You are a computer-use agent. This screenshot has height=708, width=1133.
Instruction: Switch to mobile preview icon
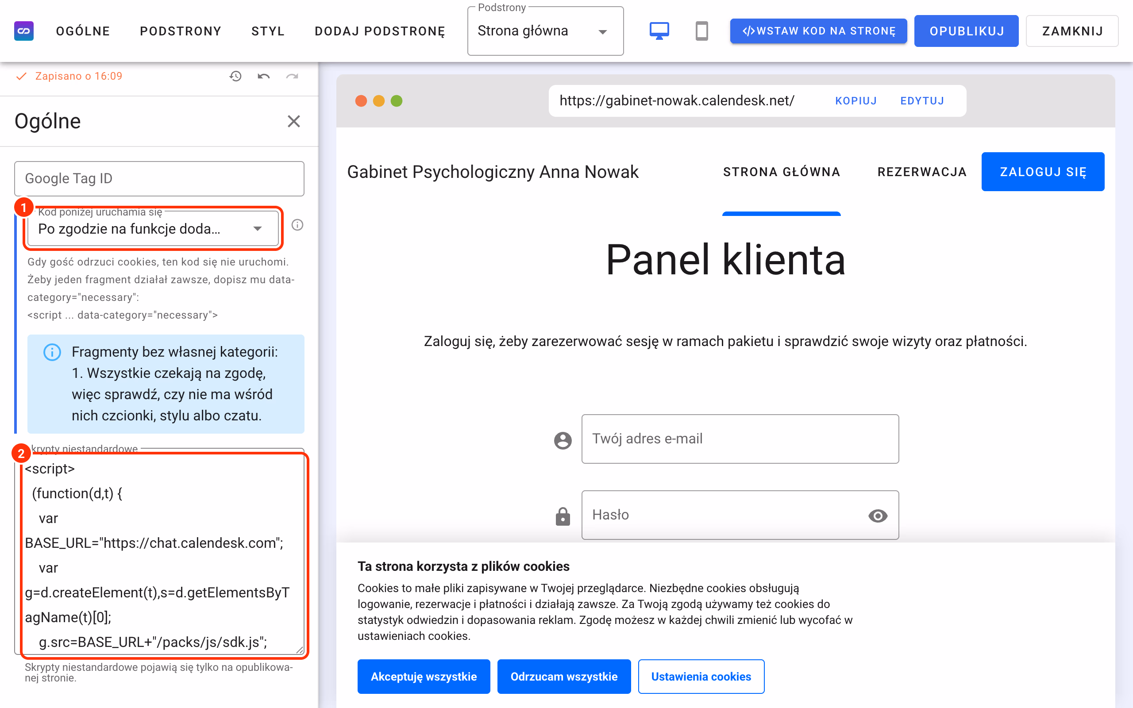tap(701, 31)
